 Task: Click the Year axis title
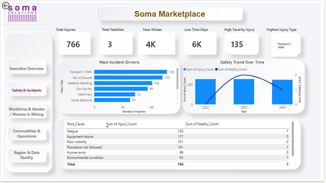pyautogui.click(x=244, y=112)
